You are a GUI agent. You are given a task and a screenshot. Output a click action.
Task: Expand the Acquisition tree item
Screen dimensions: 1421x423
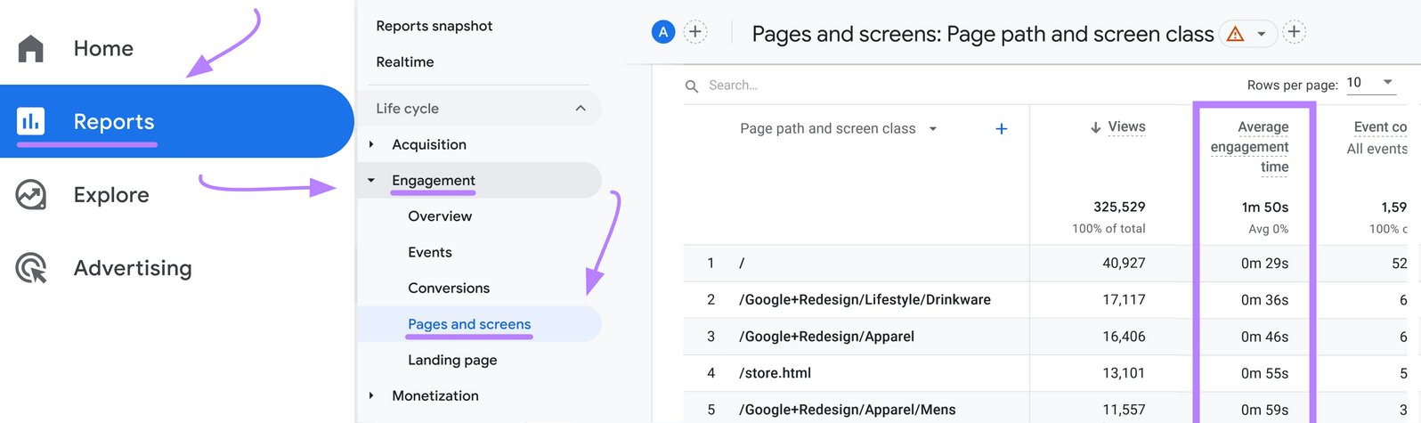click(372, 144)
